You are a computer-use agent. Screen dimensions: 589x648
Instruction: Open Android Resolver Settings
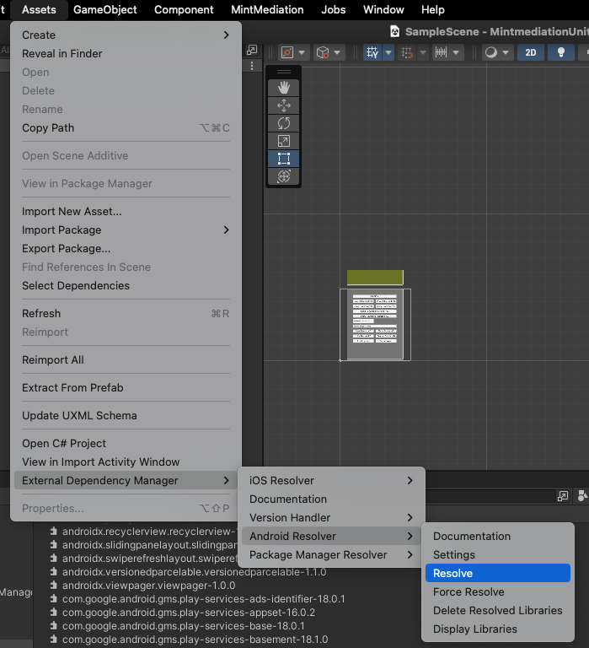tap(498, 554)
